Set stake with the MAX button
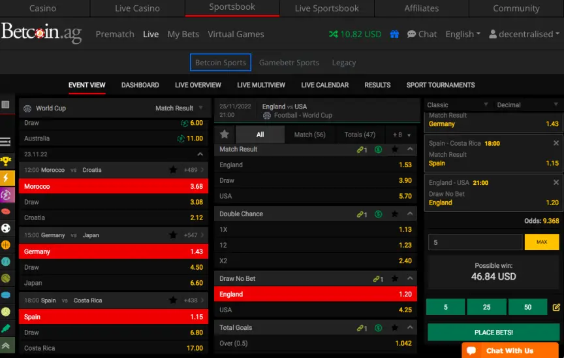The image size is (564, 358). pos(542,242)
